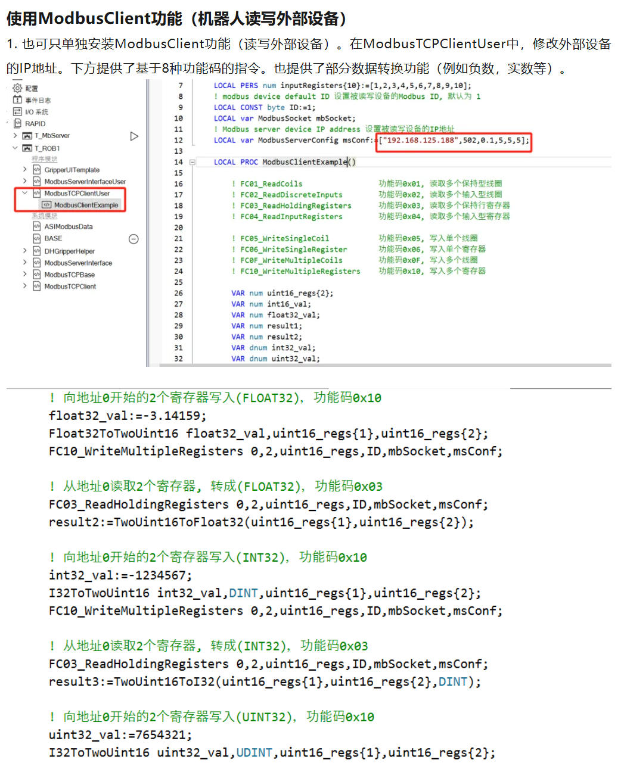Select the ModbusServerInterfaceUser module
This screenshot has height=763, width=624.
[x=85, y=182]
